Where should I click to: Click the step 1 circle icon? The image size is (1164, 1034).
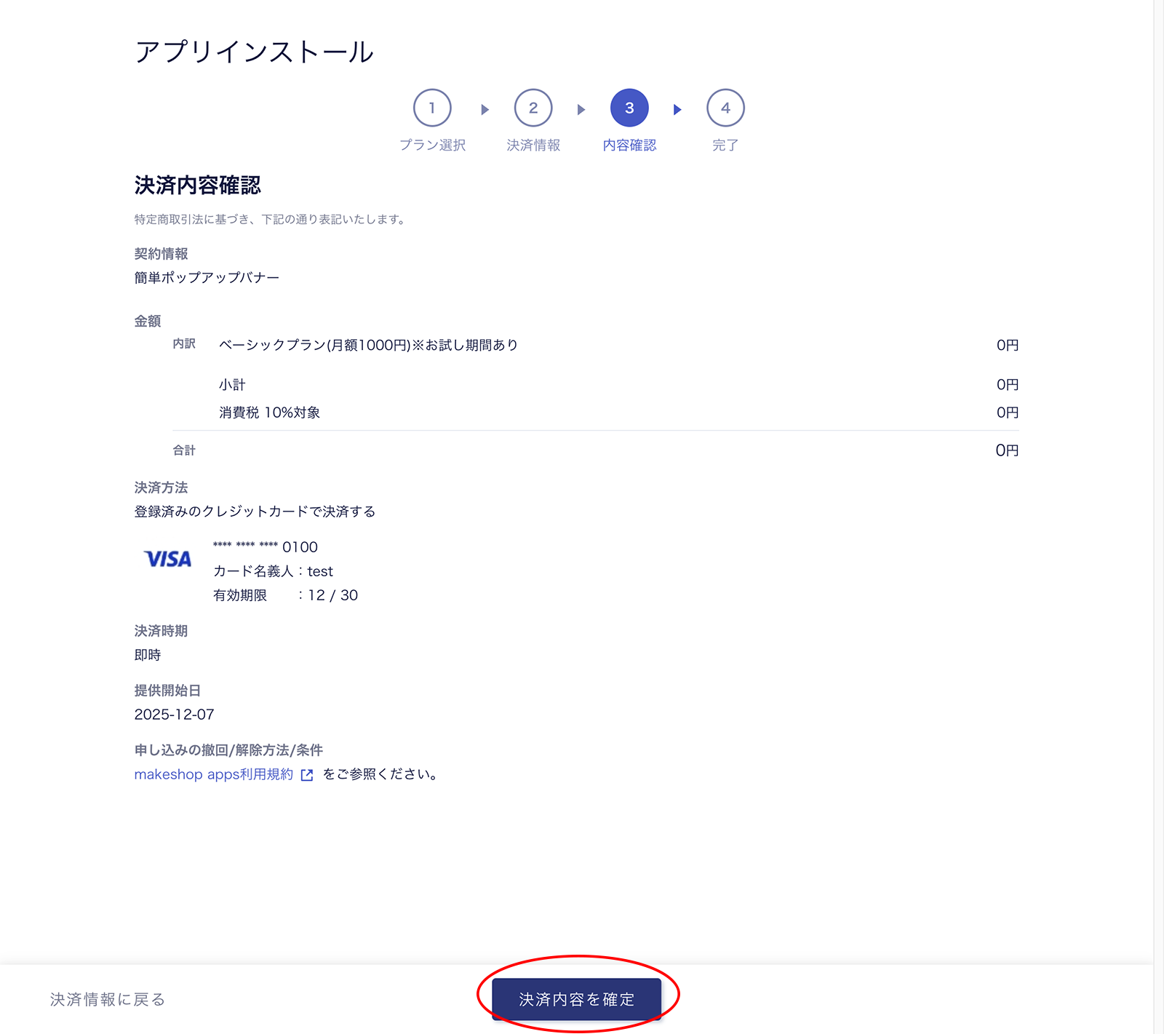[432, 108]
